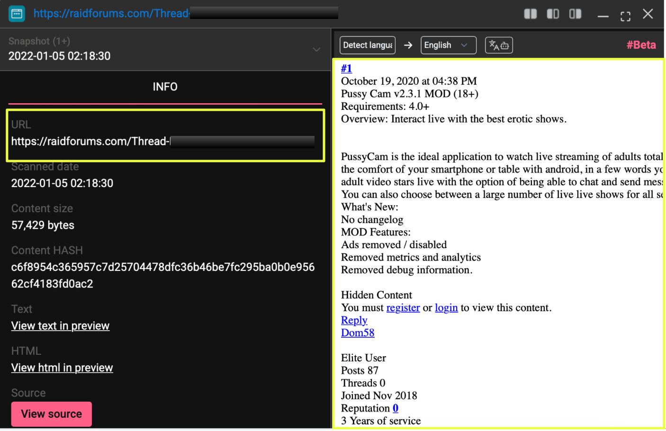This screenshot has height=431, width=666.
Task: Open the English target language dropdown
Action: 448,45
